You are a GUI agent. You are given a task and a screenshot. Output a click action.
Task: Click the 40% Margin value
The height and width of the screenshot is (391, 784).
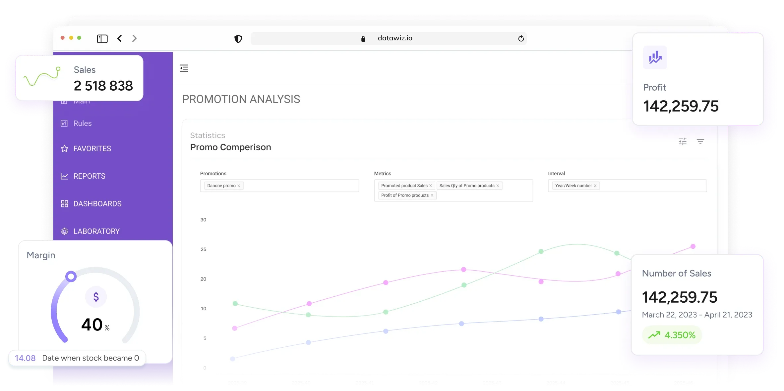(x=95, y=325)
